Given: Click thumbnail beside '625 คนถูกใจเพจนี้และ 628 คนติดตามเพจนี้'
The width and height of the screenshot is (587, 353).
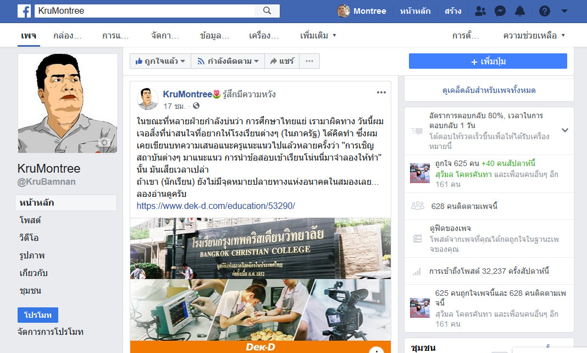Looking at the screenshot, I should coord(420,308).
